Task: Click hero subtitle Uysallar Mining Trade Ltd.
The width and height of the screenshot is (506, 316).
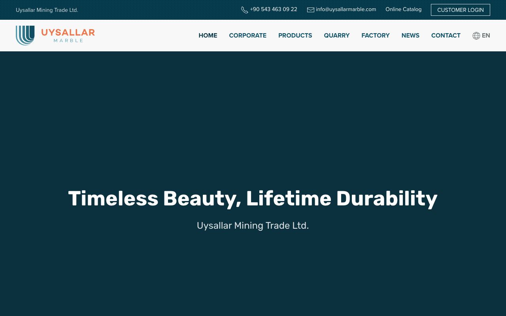Action: 253,226
